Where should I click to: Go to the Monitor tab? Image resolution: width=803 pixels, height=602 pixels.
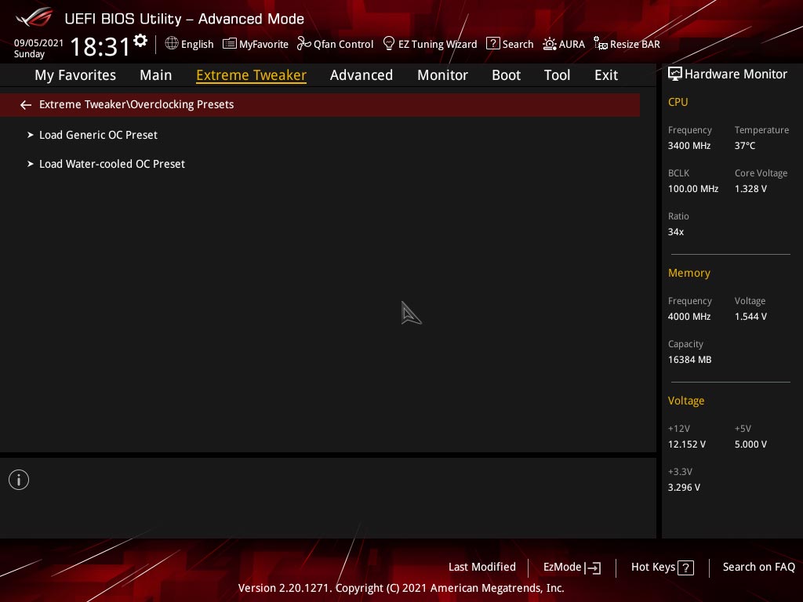click(442, 75)
